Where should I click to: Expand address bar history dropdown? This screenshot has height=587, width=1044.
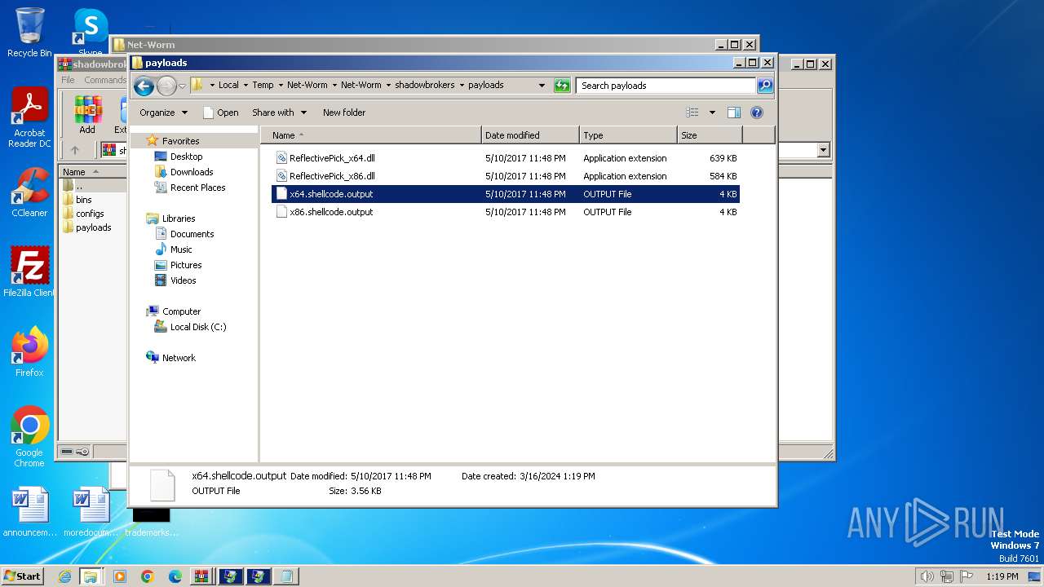click(542, 85)
